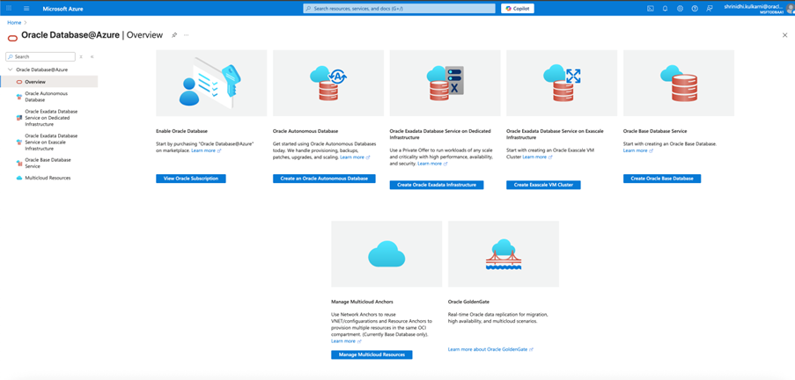The height and width of the screenshot is (380, 795).
Task: Pin Oracle Database@Azure page
Action: [x=174, y=35]
